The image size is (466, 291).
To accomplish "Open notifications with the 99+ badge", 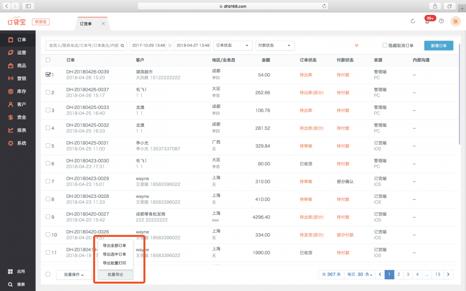I will pos(428,21).
